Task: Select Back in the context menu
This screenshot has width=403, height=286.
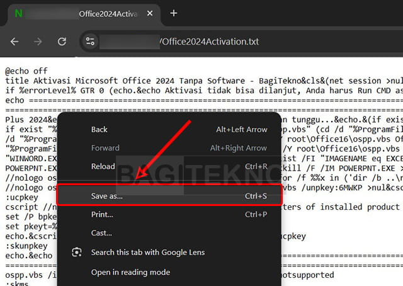Action: 99,129
